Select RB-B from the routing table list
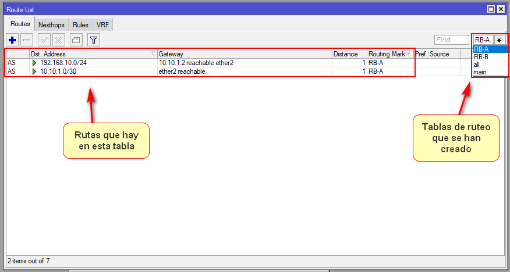510x272 pixels. click(481, 57)
